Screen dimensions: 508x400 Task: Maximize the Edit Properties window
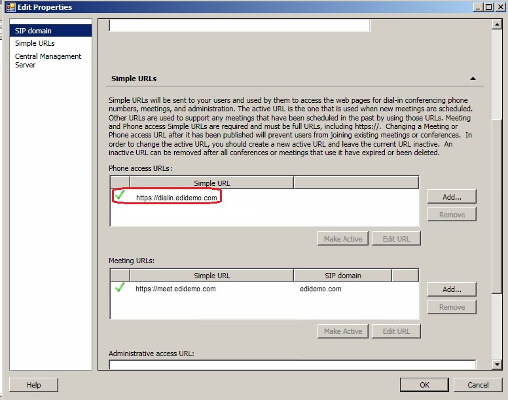[489, 7]
